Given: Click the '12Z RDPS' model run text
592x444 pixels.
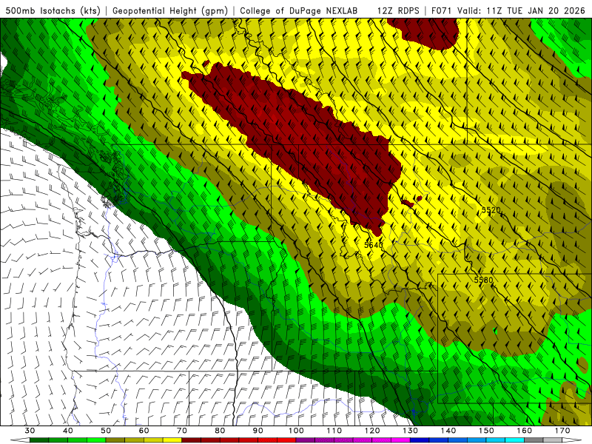Looking at the screenshot, I should pos(398,10).
